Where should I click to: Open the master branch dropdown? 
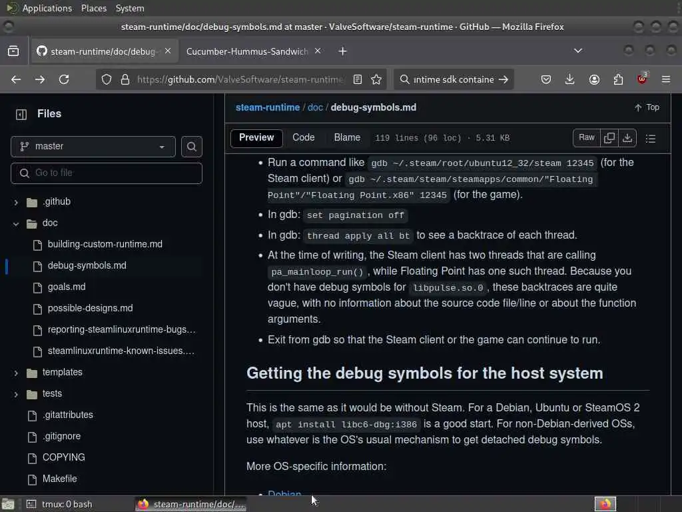pos(93,147)
